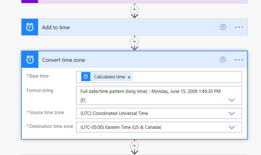Open help for Convert time zone action

pyautogui.click(x=223, y=60)
